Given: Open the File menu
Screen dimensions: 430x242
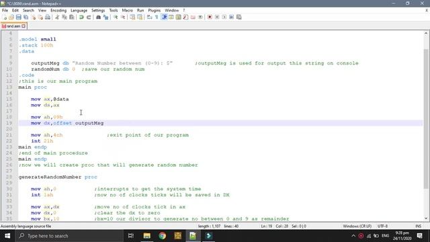Looking at the screenshot, I should tap(5, 11).
